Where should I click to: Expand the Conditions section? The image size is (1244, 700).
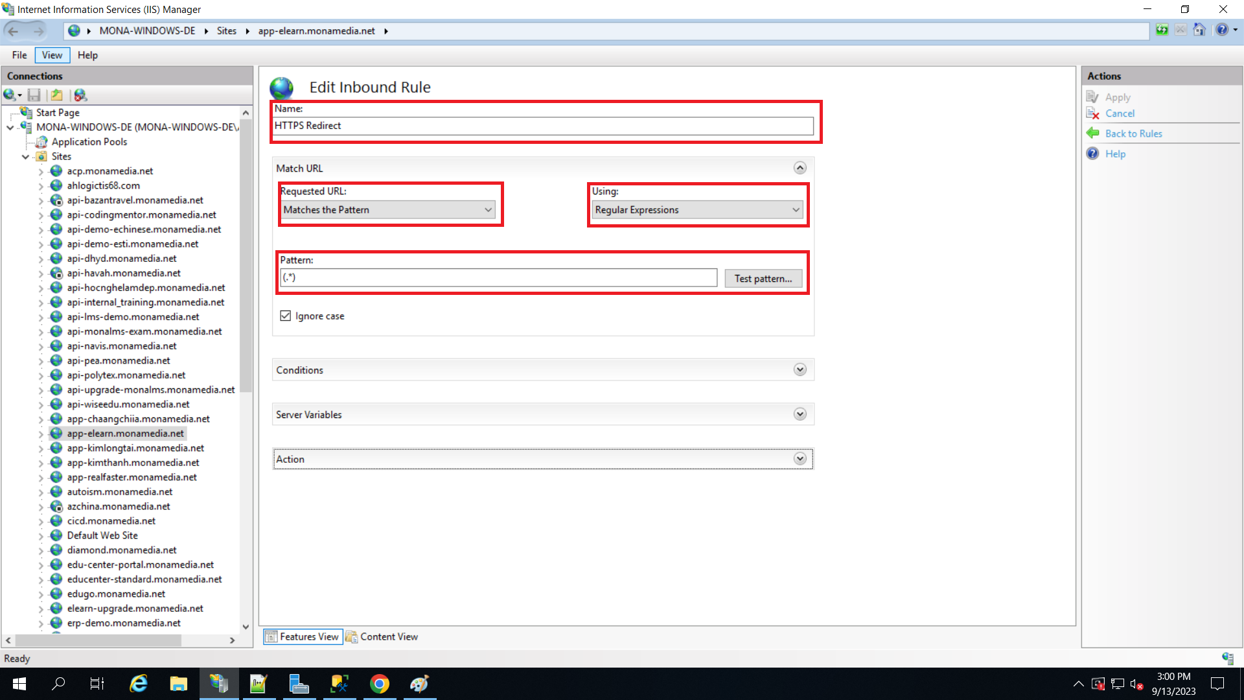800,369
